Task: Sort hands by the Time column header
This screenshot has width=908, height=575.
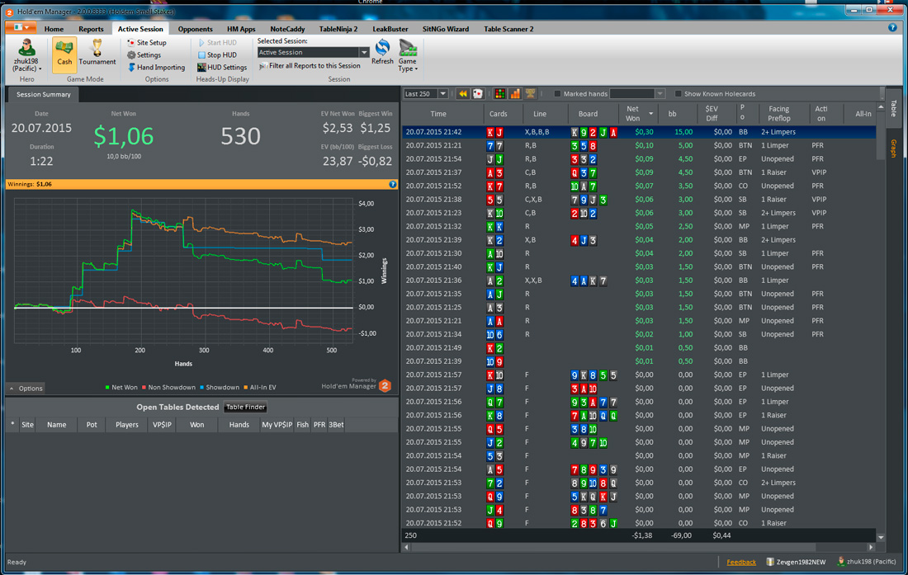Action: click(438, 114)
